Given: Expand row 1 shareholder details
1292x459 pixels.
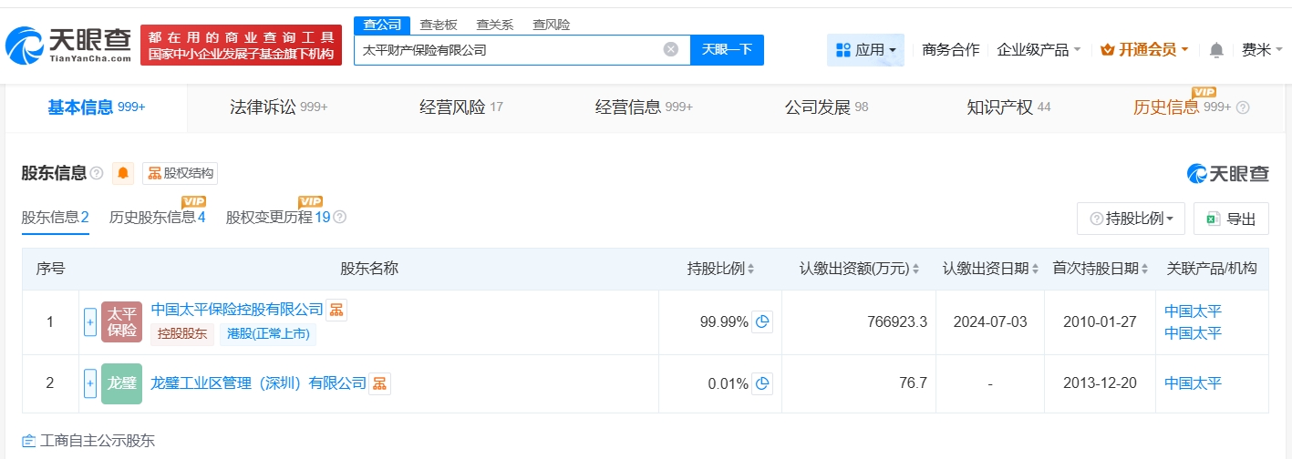Looking at the screenshot, I should 90,321.
